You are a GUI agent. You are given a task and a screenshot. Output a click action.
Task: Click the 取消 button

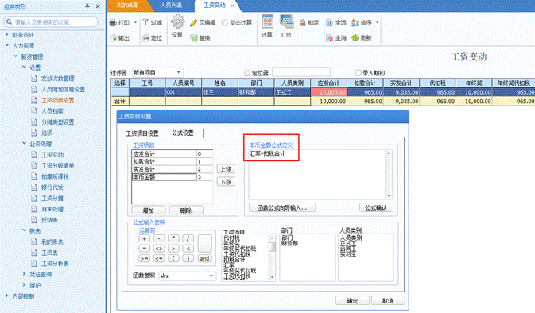pyautogui.click(x=388, y=301)
